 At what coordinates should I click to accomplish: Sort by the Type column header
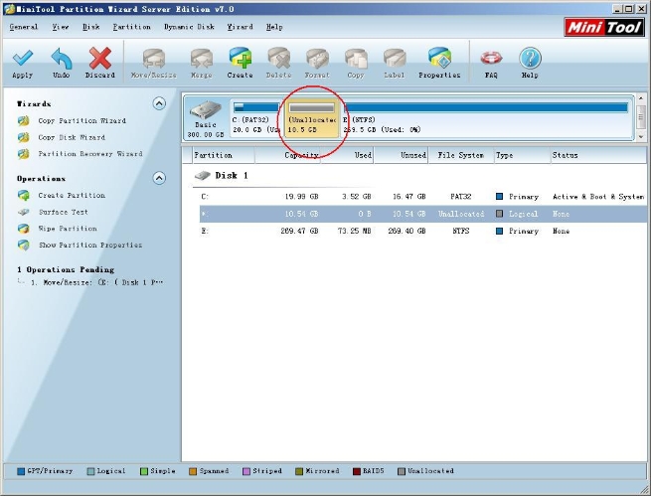coord(522,155)
